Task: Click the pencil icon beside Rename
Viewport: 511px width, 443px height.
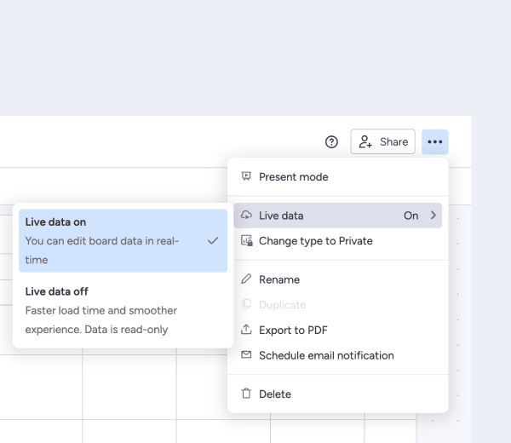Action: click(x=246, y=279)
